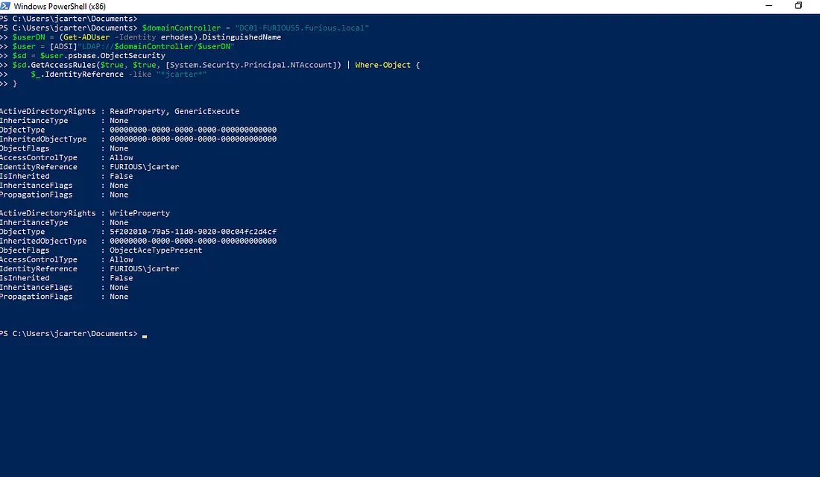Click the "ReadProperty, GenericExecute" rights value

click(x=174, y=111)
